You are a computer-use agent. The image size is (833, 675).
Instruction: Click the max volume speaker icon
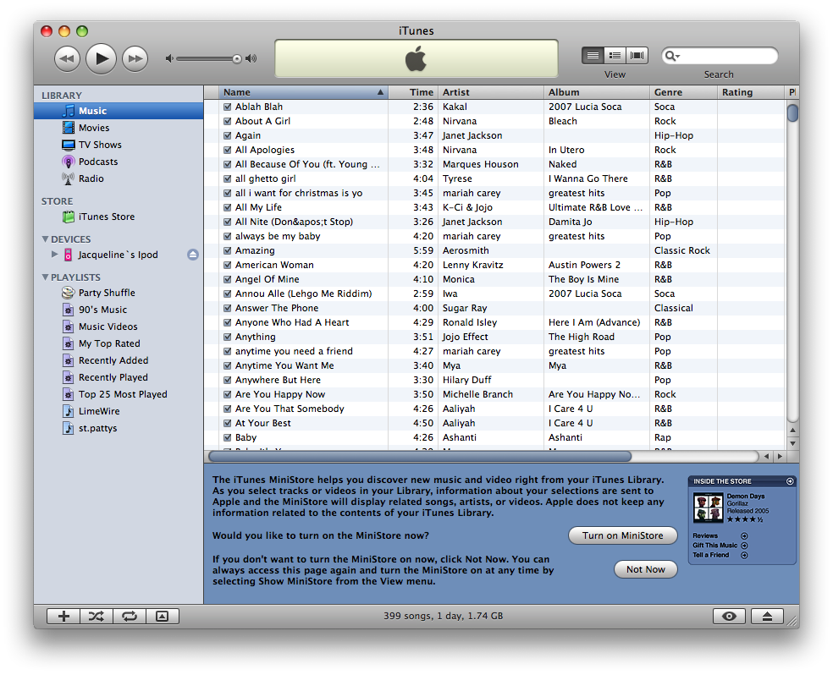click(x=251, y=58)
